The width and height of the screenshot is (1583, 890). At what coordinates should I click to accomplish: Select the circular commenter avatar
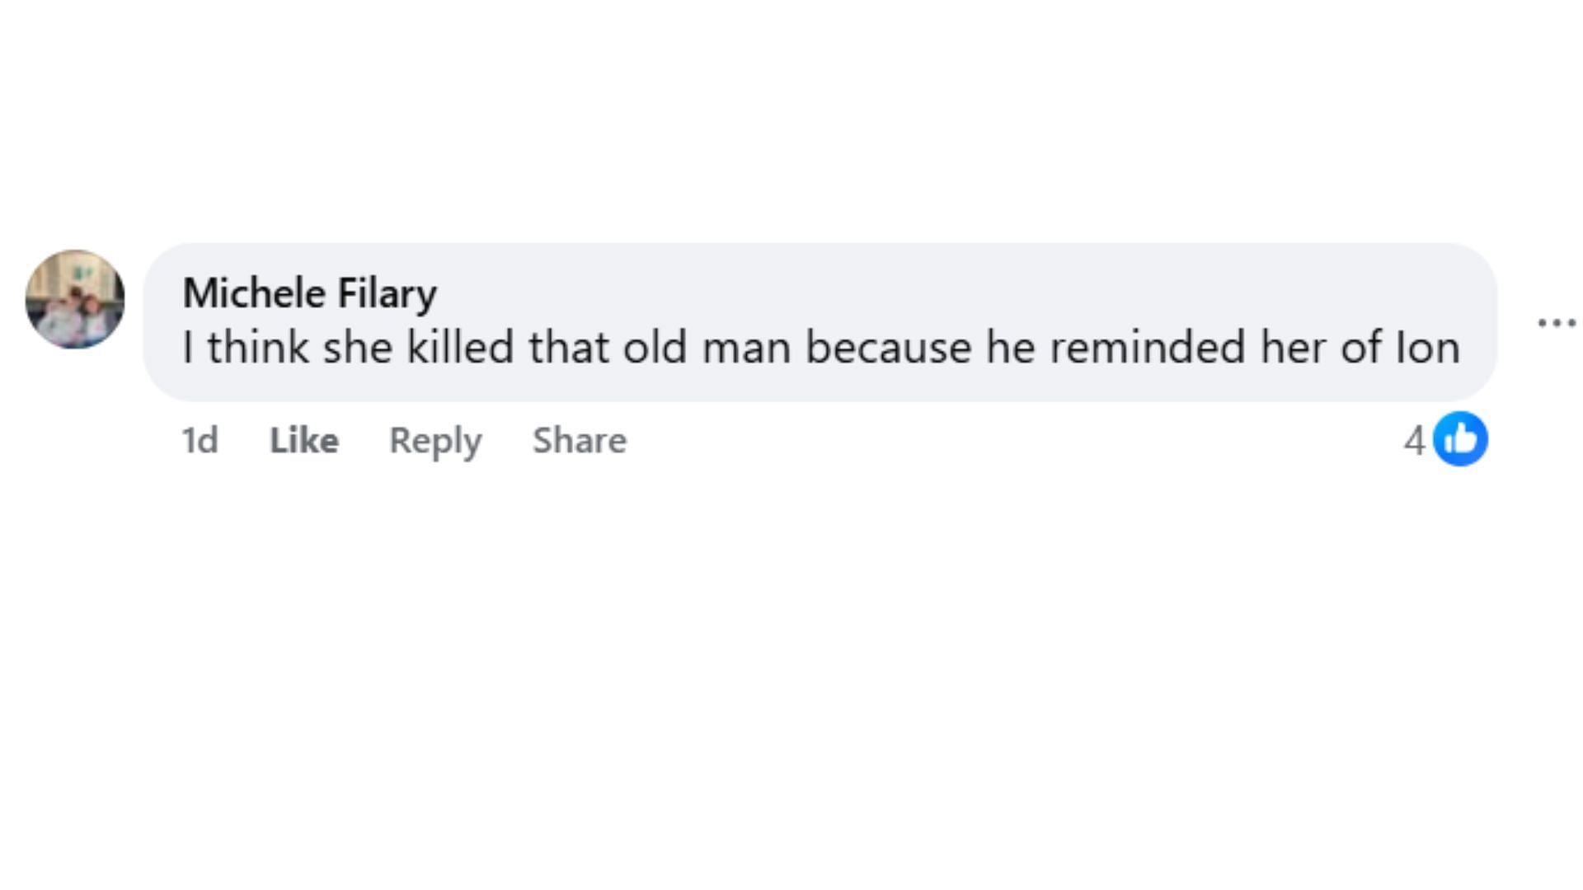click(75, 299)
